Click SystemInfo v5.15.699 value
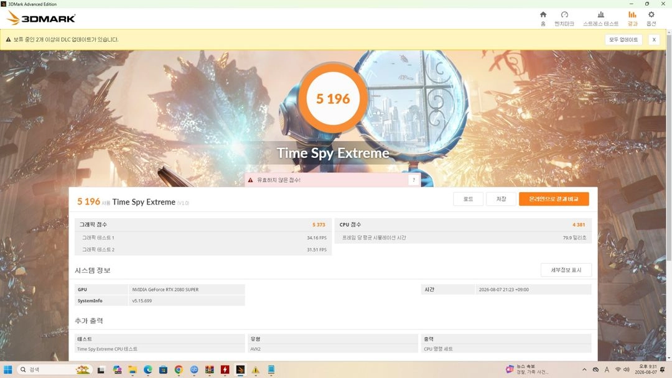672x378 pixels. (142, 300)
